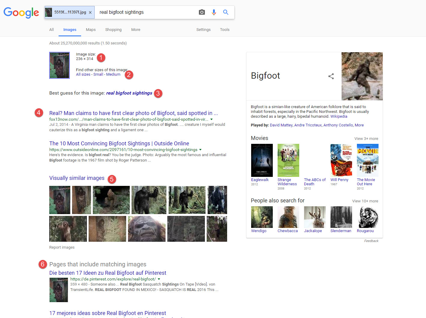Open the Will Penny movie poster
The height and width of the screenshot is (318, 426).
pyautogui.click(x=341, y=160)
